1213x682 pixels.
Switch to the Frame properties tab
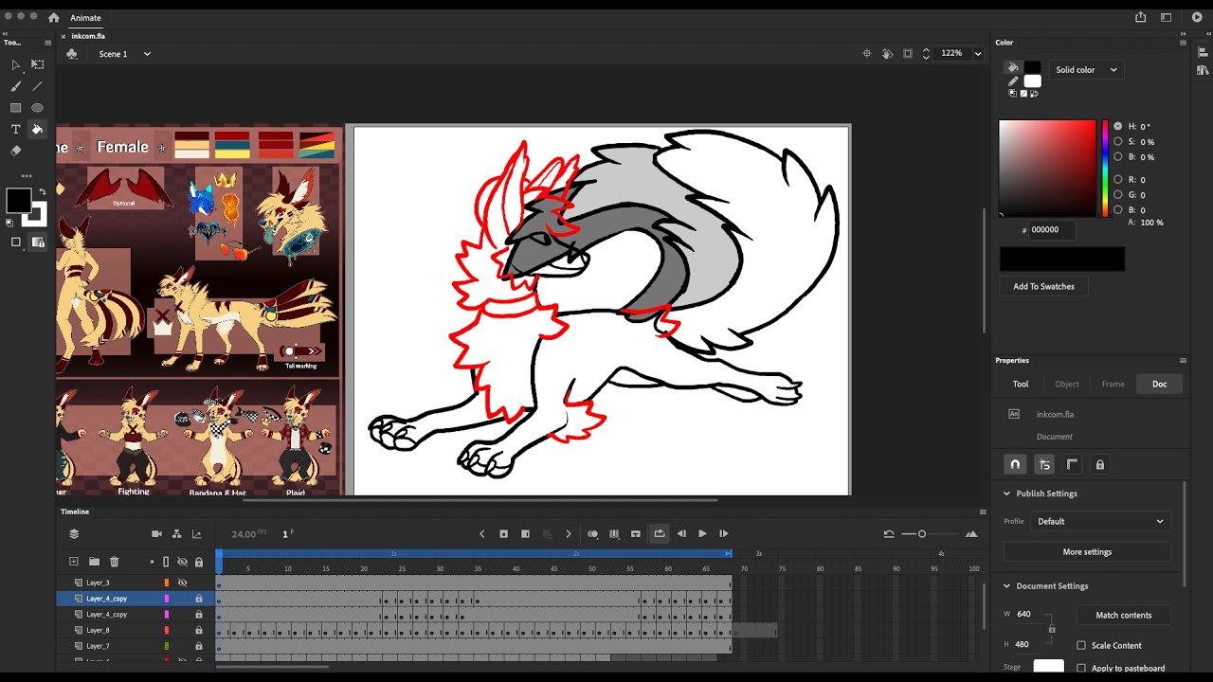1113,384
